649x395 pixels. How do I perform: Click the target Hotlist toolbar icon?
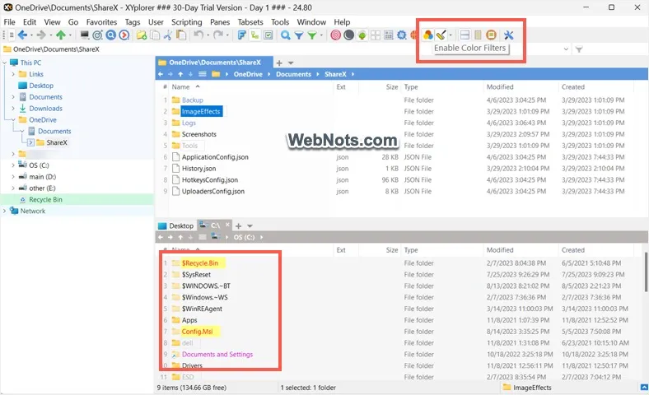coord(98,35)
